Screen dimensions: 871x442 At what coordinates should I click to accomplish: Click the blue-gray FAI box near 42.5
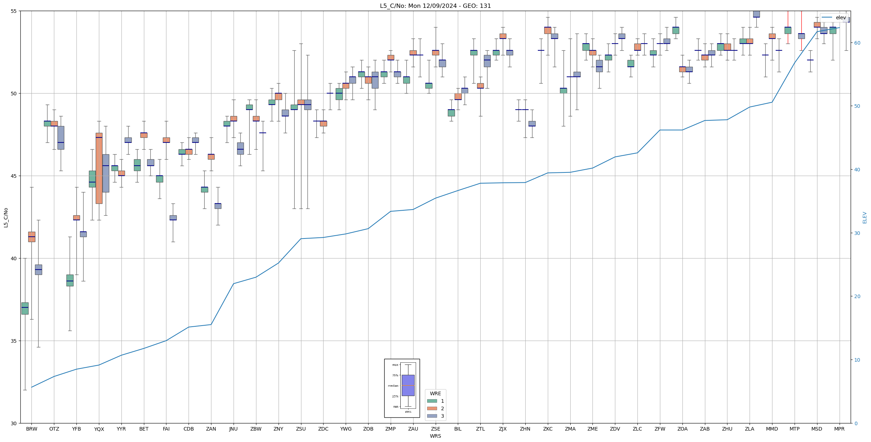point(173,217)
